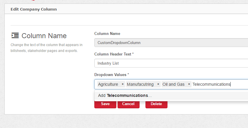The width and height of the screenshot is (248, 128).
Task: Select the Agriculture tag label
Action: (108, 84)
